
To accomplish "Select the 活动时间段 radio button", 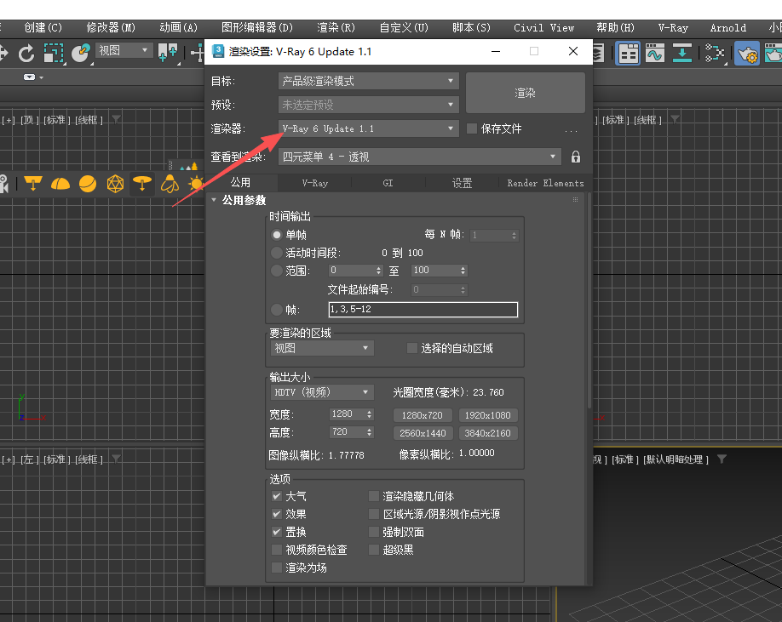I will (x=276, y=253).
